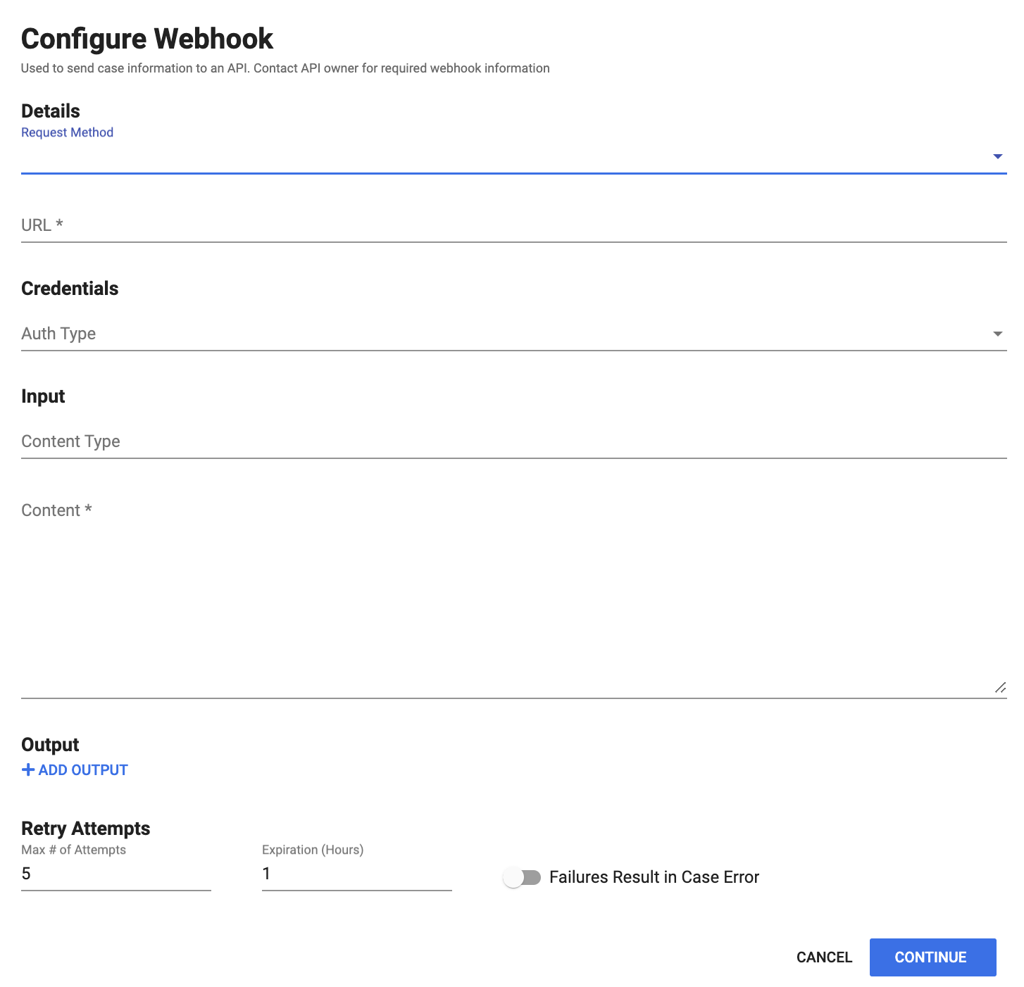Edit the Expiration (Hours) value

click(356, 874)
